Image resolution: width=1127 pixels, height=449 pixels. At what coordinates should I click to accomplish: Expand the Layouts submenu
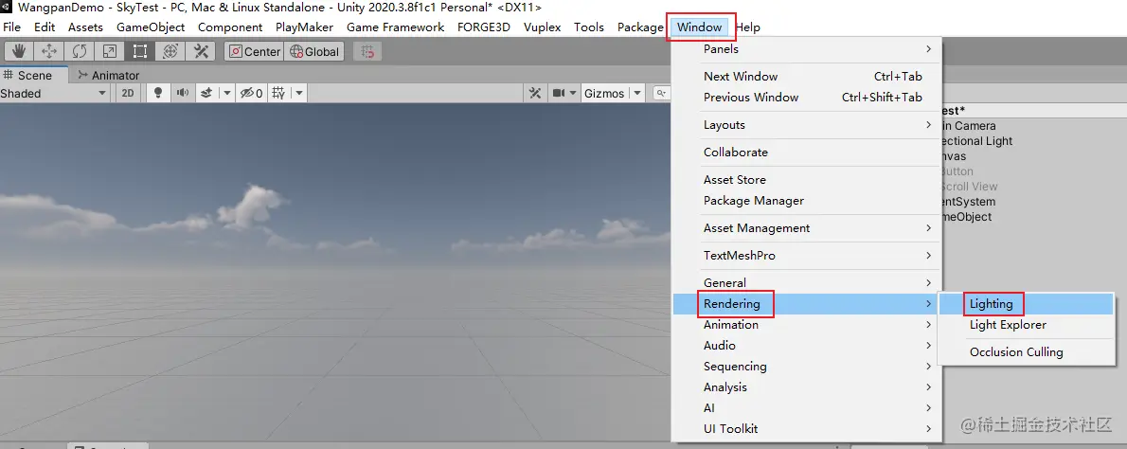coord(807,125)
